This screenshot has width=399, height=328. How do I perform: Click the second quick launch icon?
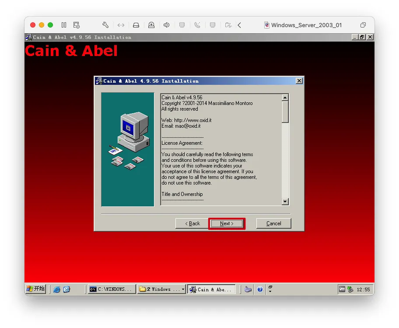click(x=66, y=290)
